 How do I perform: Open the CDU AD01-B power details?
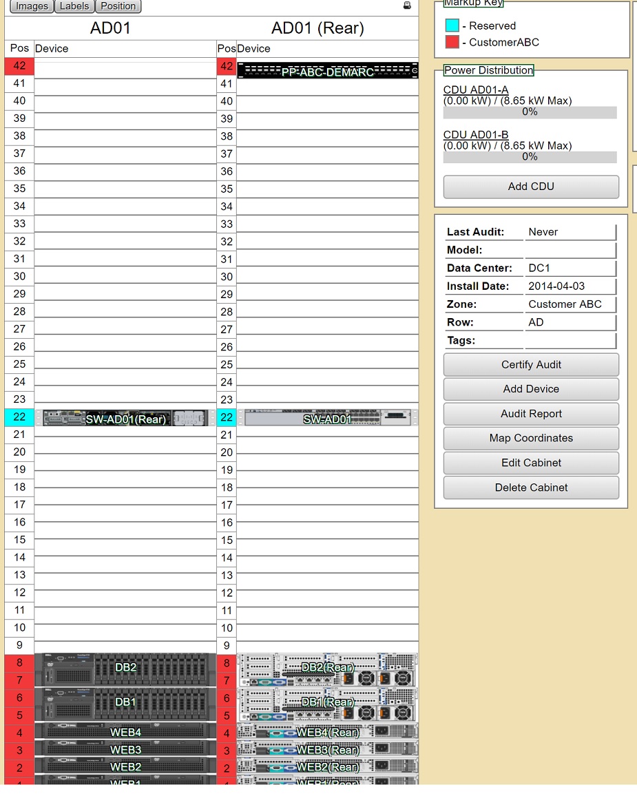tap(477, 134)
